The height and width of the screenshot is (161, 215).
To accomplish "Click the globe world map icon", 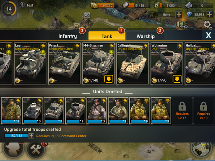I will point(201,150).
